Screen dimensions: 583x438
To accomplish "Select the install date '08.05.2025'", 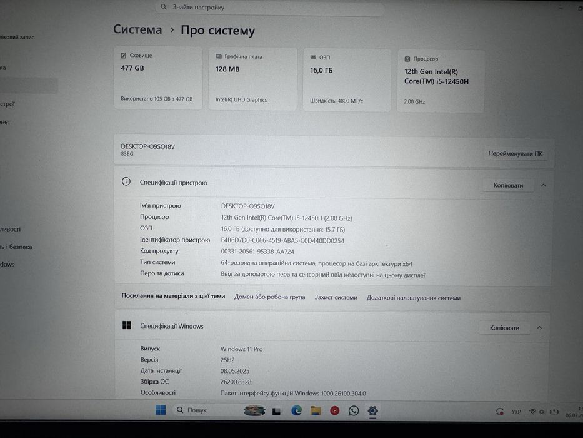I will tap(234, 371).
